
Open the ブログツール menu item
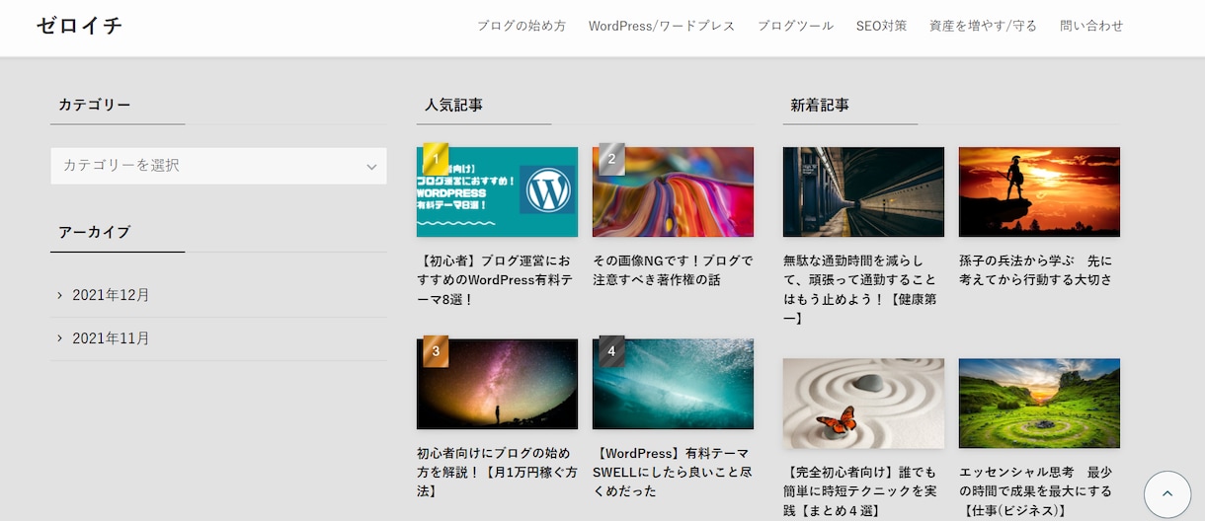[795, 27]
